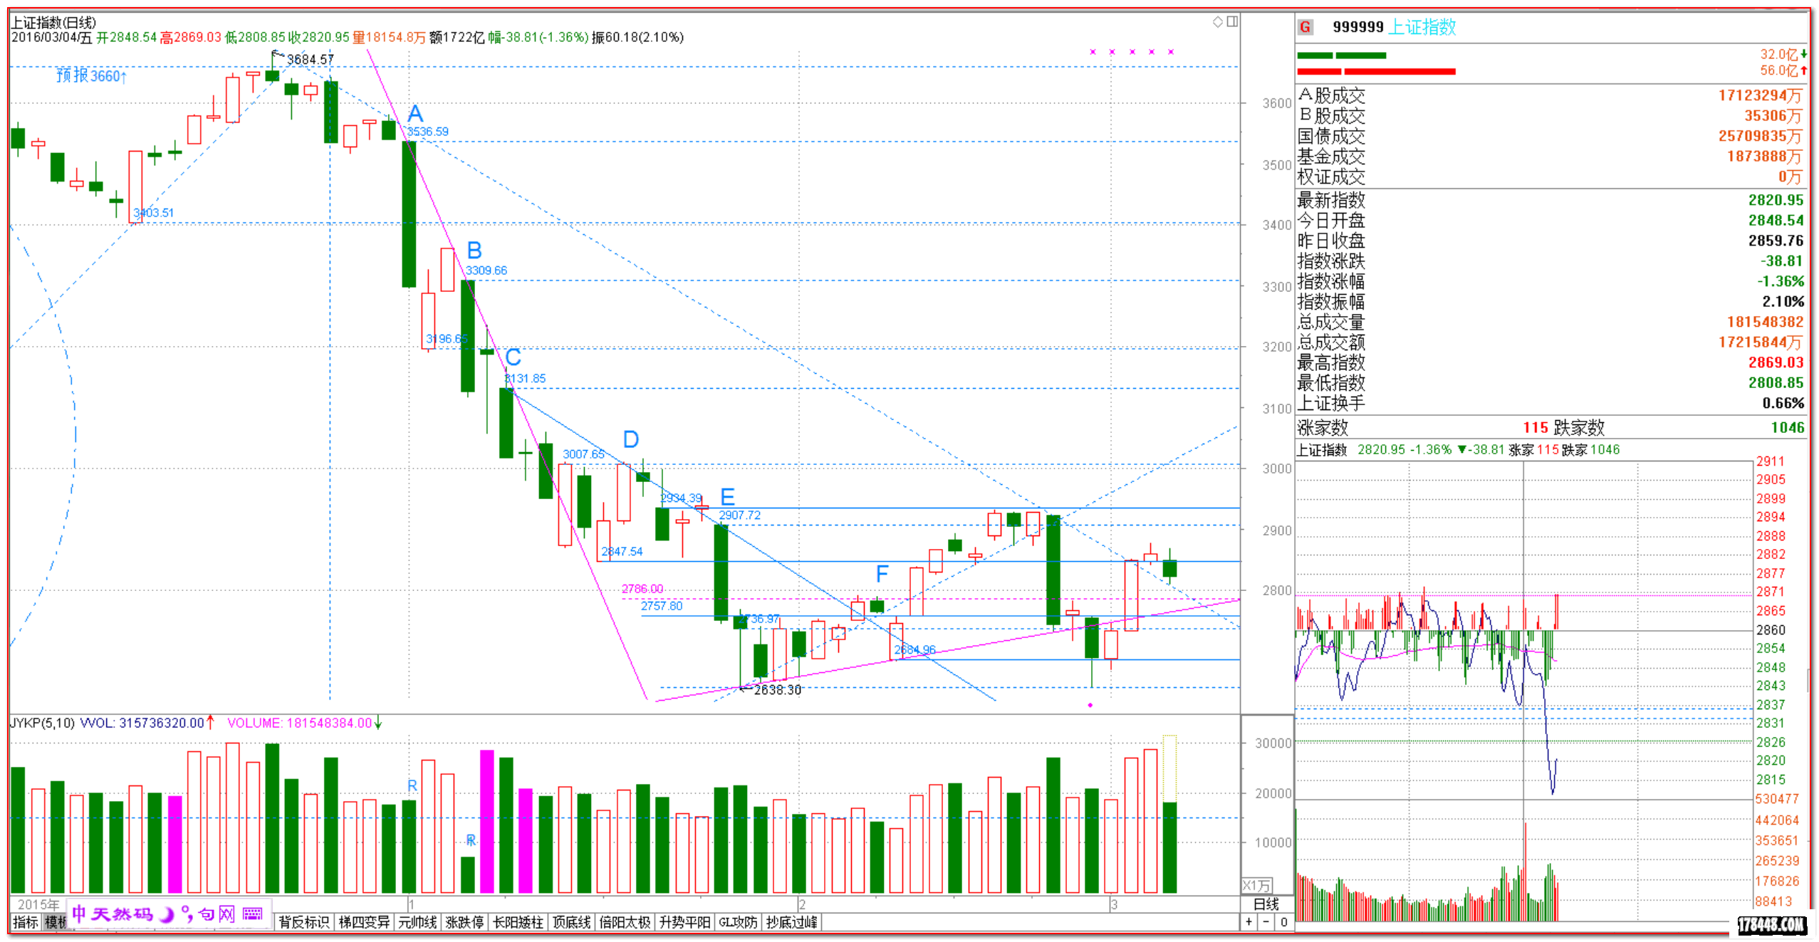Click the wave label A on the chart
This screenshot has width=1819, height=942.
point(415,113)
